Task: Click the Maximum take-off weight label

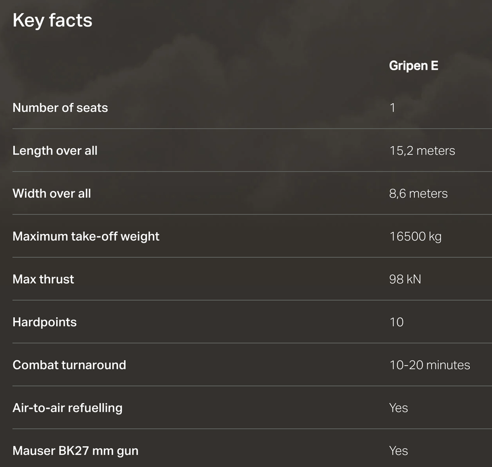Action: coord(86,236)
